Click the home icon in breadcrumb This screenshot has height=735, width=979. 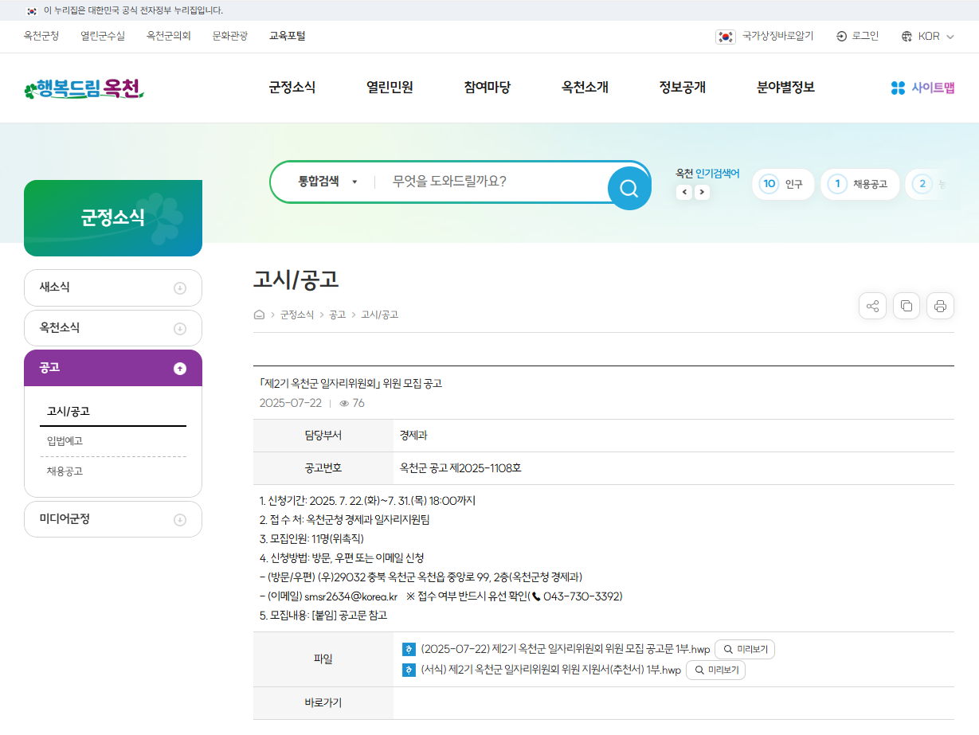pyautogui.click(x=259, y=315)
